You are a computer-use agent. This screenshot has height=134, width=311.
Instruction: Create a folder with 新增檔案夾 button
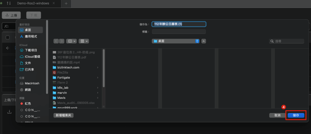63,115
